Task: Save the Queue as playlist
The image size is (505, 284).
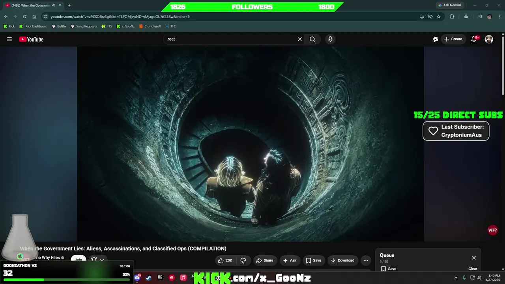Action: coord(389,269)
